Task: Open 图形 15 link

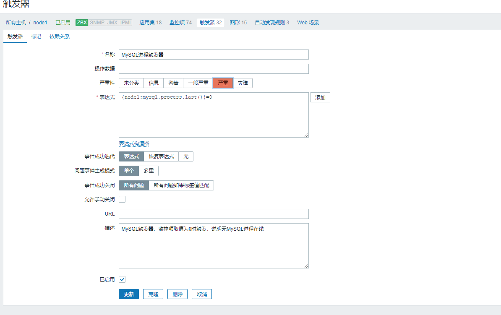Action: point(238,22)
